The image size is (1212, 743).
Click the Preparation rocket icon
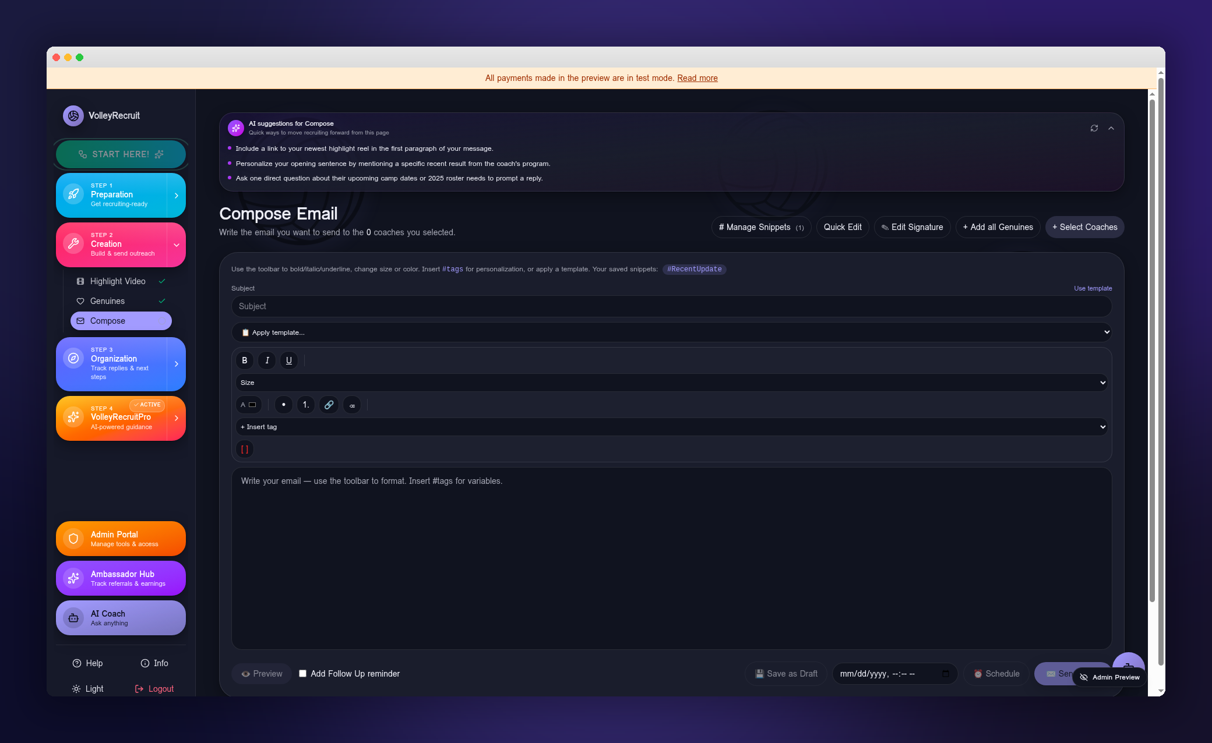pyautogui.click(x=73, y=194)
